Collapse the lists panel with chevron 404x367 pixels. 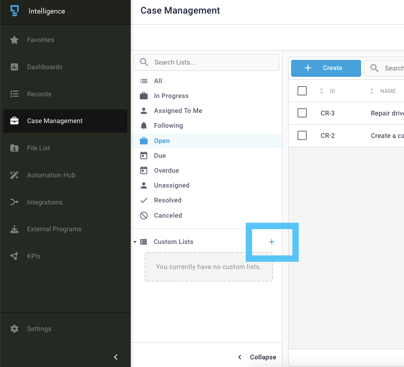[x=240, y=357]
